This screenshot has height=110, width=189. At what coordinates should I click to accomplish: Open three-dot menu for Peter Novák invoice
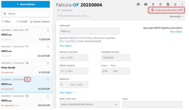(48, 63)
